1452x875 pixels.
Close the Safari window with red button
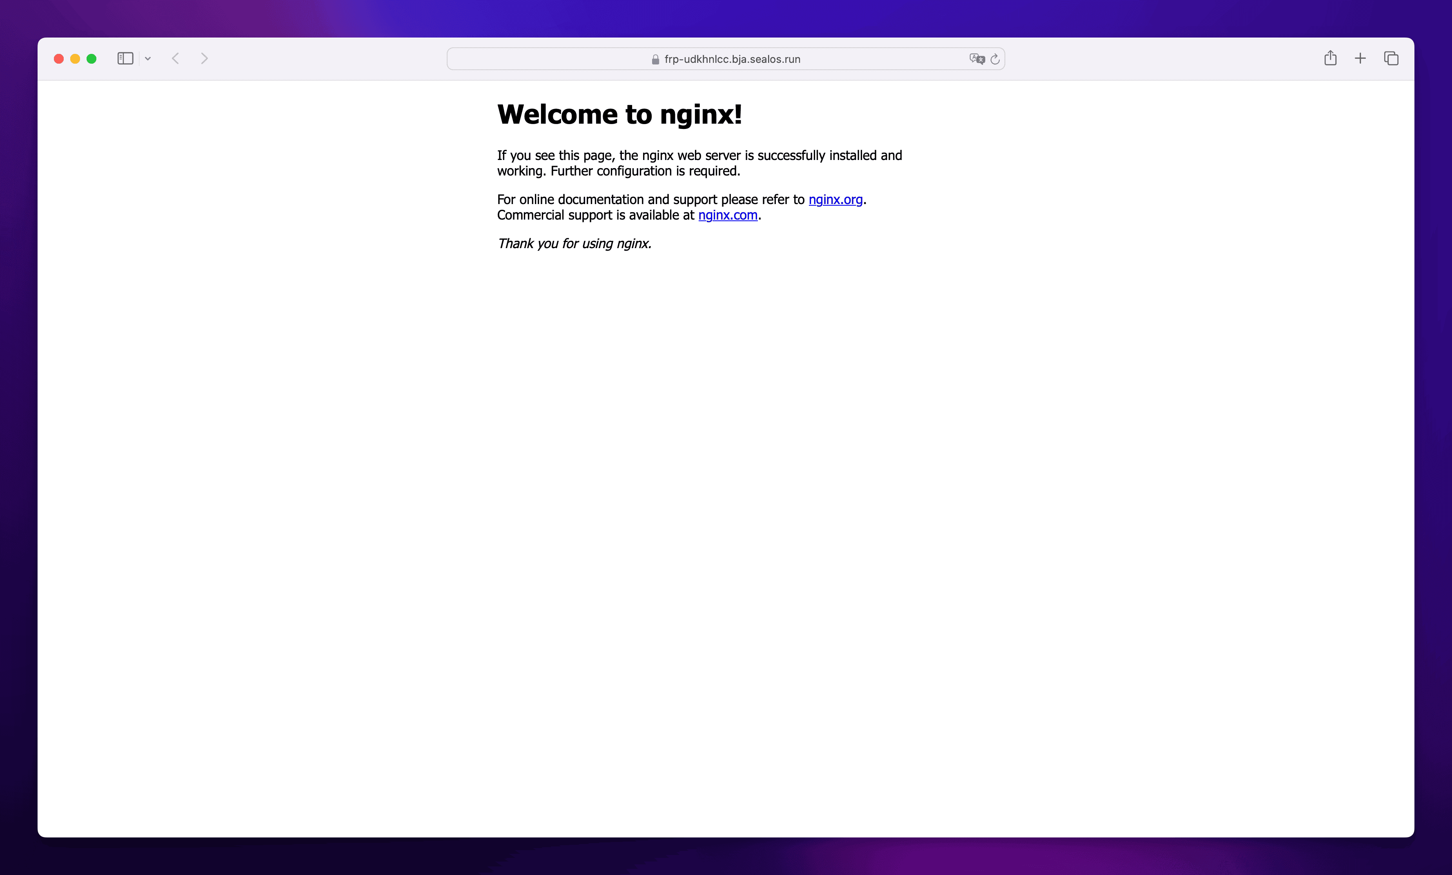[59, 58]
